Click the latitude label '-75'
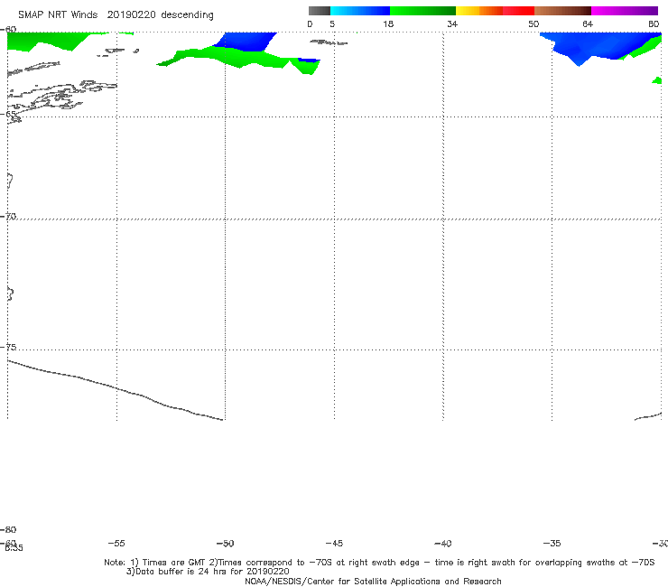Screen dimensions: 668x587 click(8, 348)
